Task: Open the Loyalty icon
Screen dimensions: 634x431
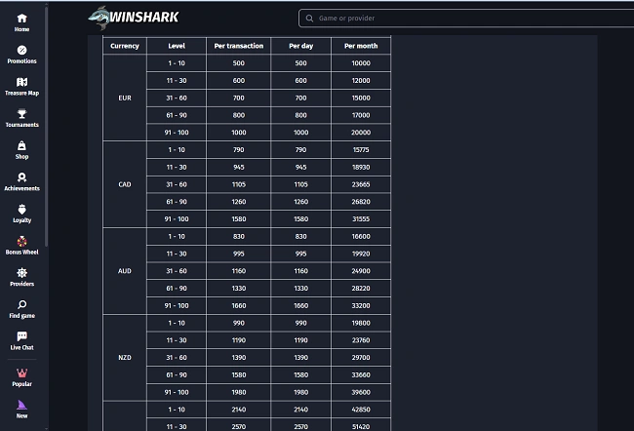Action: (x=21, y=210)
